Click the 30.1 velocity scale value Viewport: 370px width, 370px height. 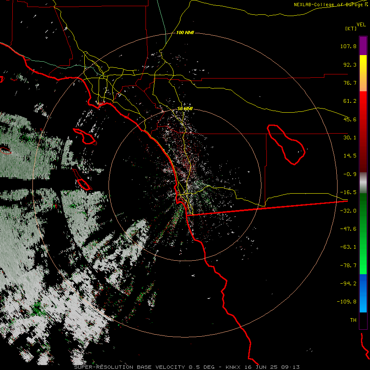(350, 138)
